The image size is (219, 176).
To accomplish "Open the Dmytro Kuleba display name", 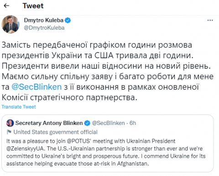I will (x=44, y=20).
